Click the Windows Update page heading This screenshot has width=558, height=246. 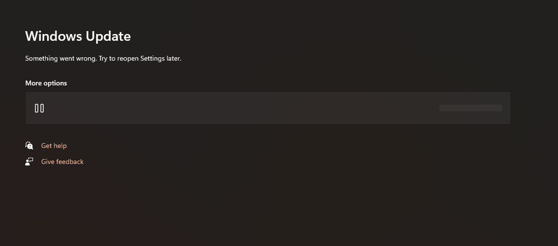pos(78,36)
